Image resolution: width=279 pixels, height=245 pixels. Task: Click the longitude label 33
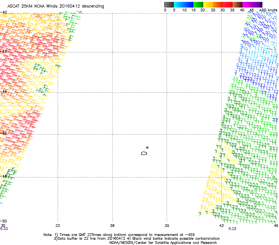pyautogui.click(x=58, y=226)
